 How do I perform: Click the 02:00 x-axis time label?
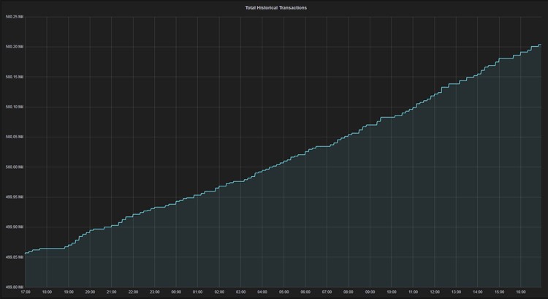click(219, 292)
